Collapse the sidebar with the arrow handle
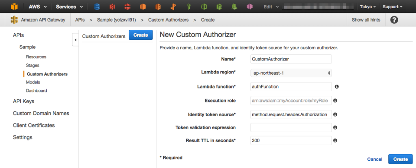Viewport: 416px width, 168px height. tap(75, 40)
